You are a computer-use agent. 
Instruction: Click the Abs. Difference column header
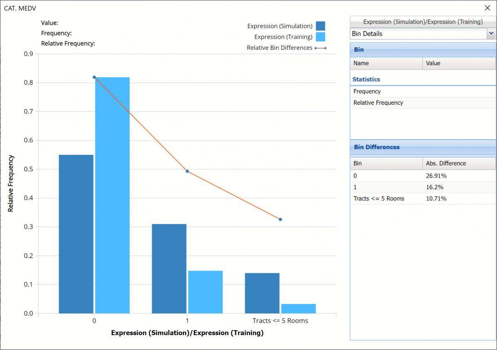[458, 163]
